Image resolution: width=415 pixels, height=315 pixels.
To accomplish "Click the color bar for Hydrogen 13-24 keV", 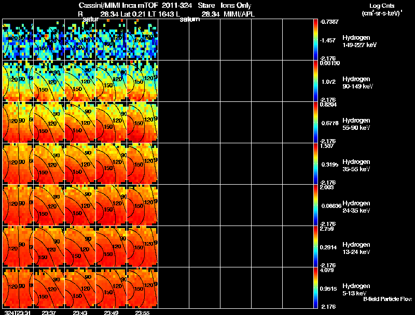I will click(x=315, y=247).
